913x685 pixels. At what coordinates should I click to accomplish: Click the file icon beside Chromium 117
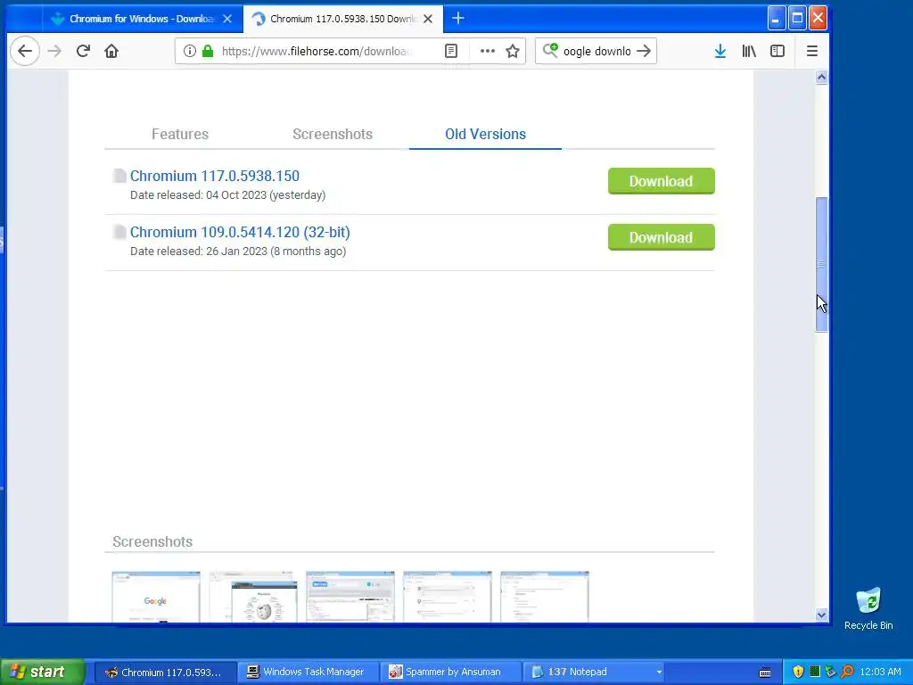(119, 176)
